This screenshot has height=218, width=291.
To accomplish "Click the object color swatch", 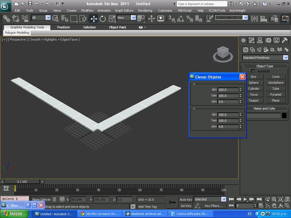I will point(284,115).
